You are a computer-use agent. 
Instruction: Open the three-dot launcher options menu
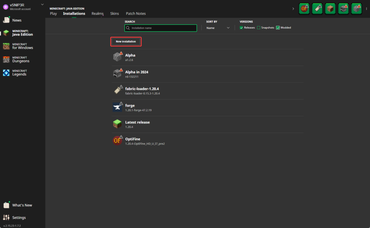367,8
